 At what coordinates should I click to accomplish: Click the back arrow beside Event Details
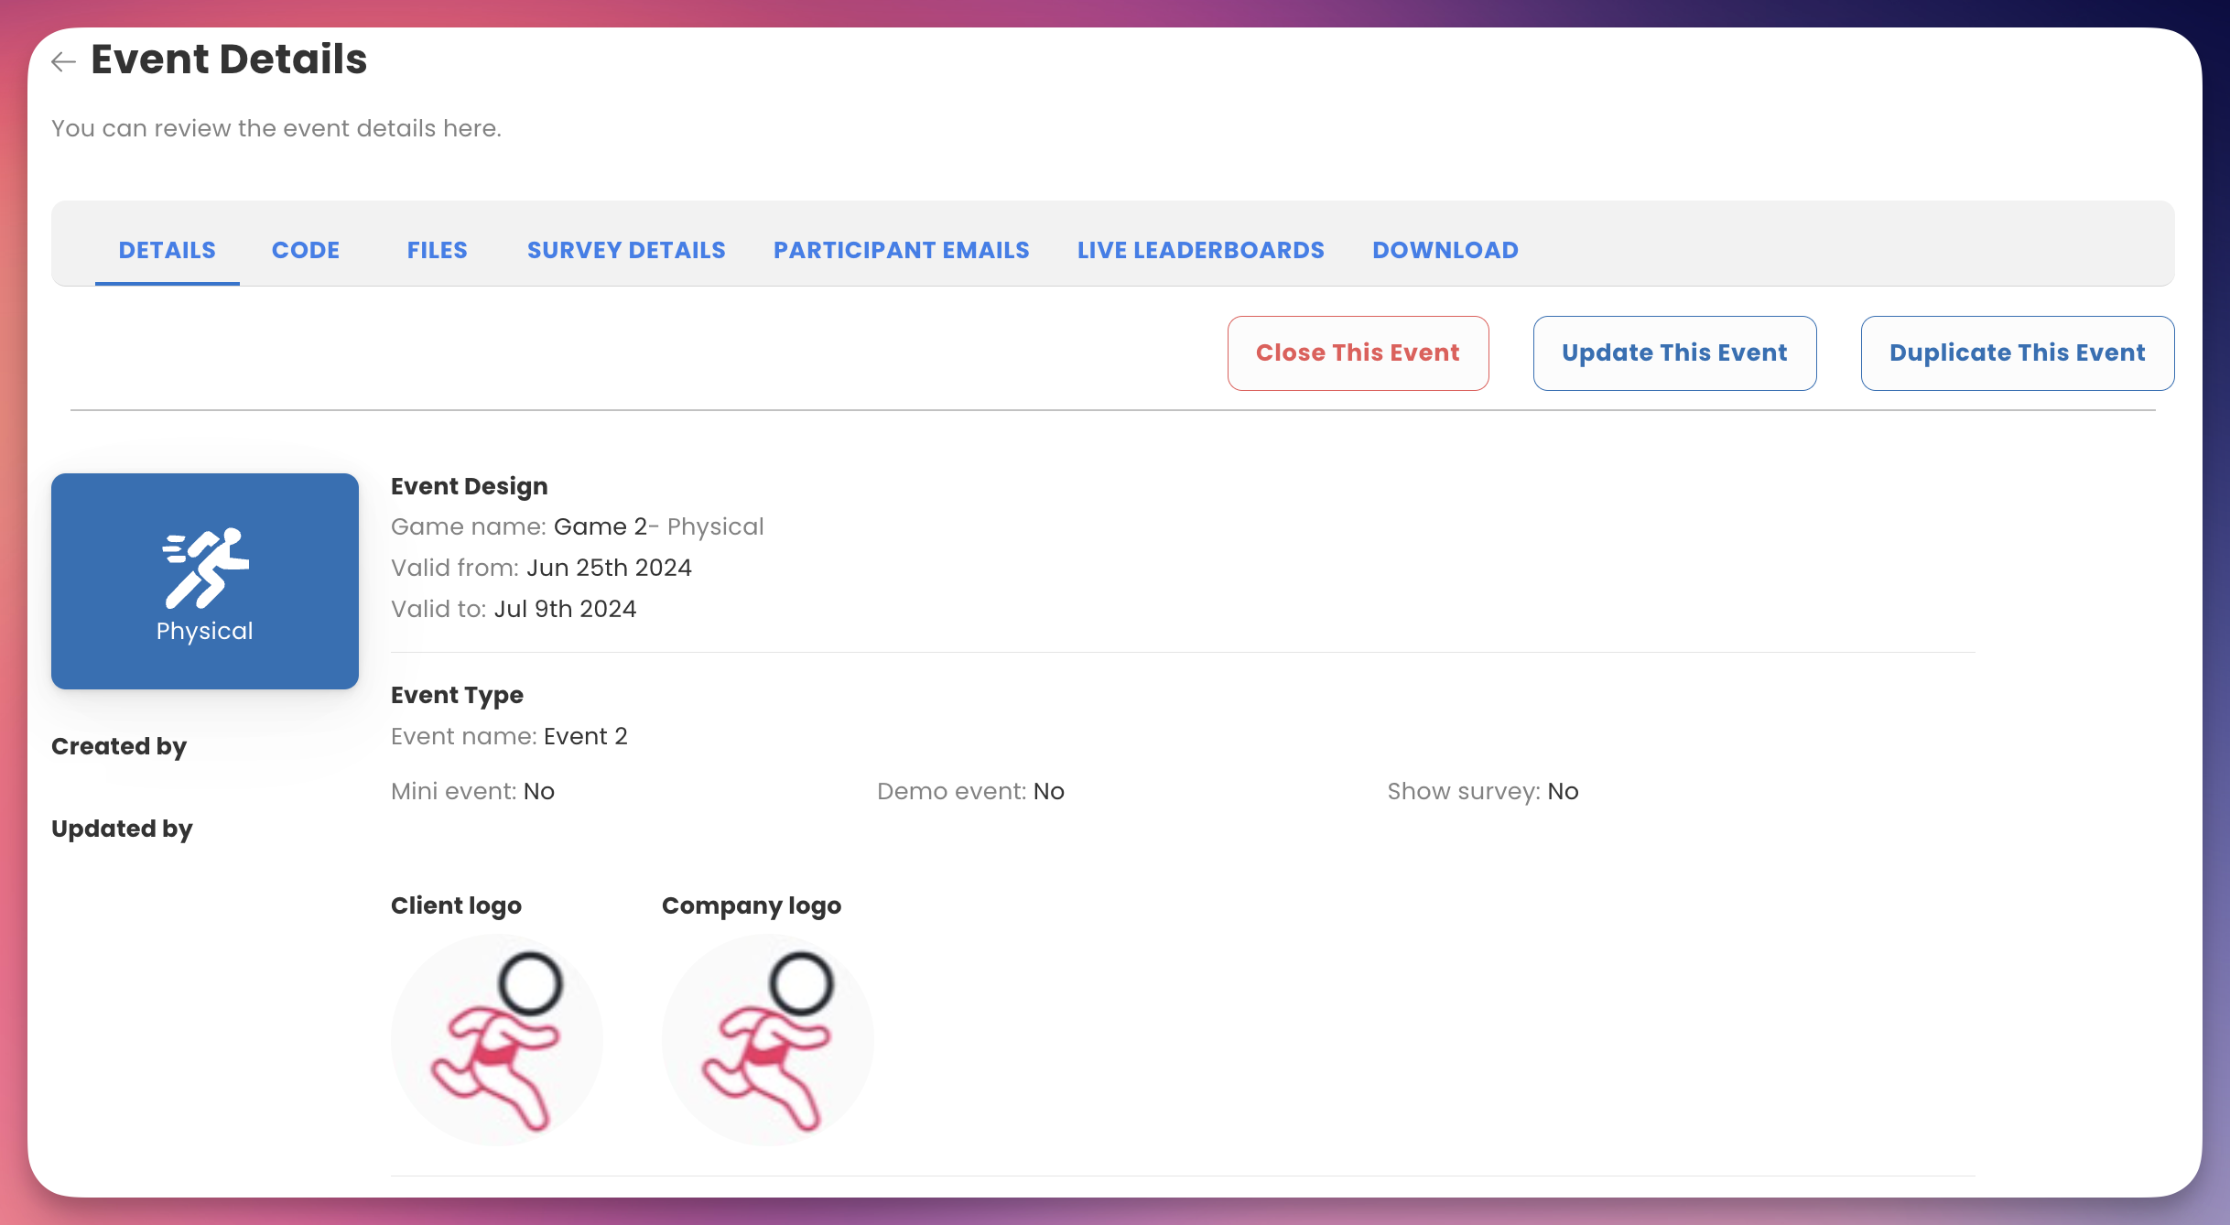[x=63, y=61]
